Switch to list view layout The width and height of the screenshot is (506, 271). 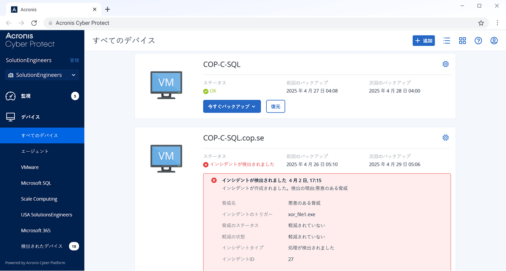pyautogui.click(x=447, y=41)
